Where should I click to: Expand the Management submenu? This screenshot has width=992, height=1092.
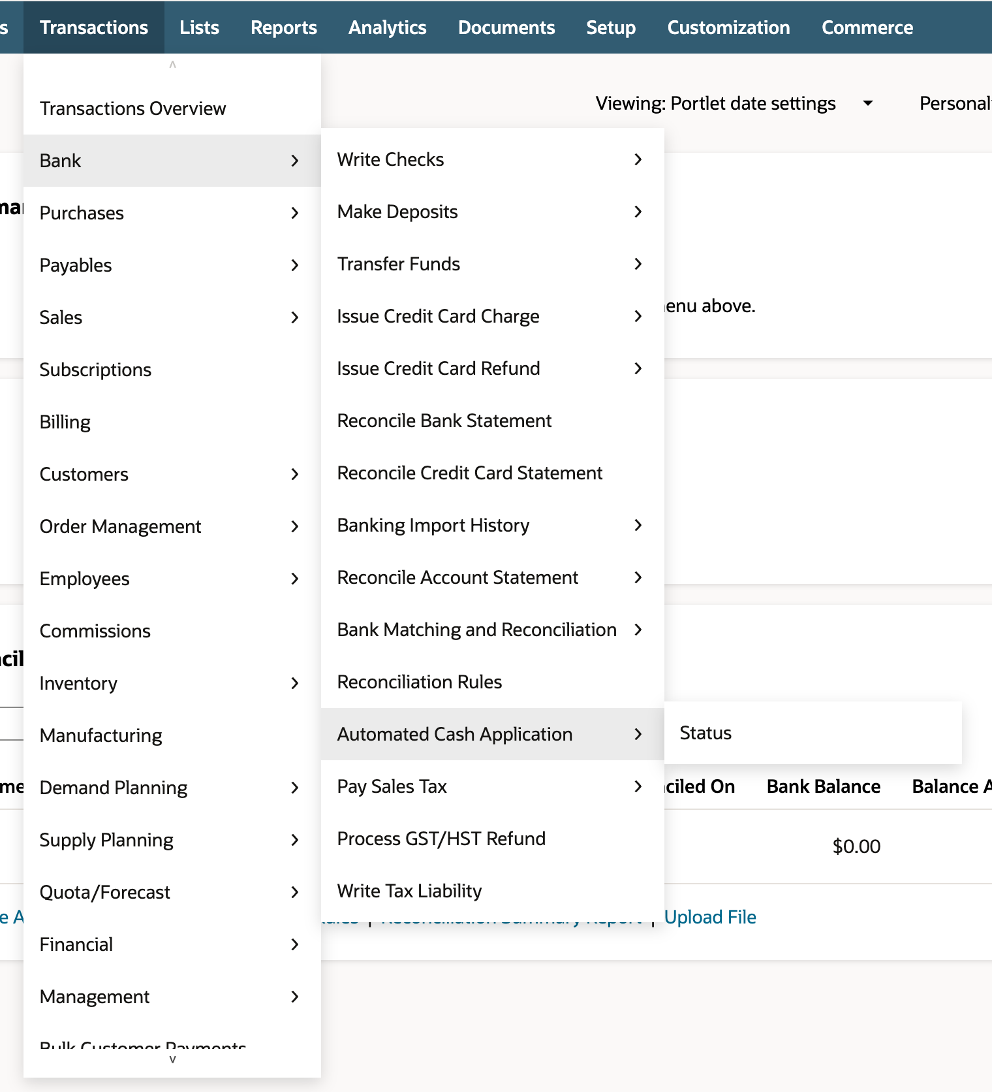pyautogui.click(x=172, y=997)
